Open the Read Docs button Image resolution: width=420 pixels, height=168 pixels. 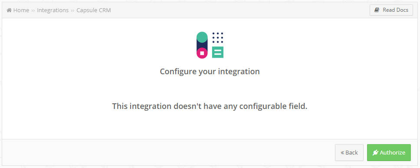coord(391,10)
